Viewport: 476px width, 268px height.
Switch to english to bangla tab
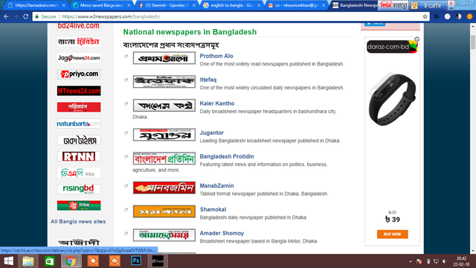pos(232,5)
